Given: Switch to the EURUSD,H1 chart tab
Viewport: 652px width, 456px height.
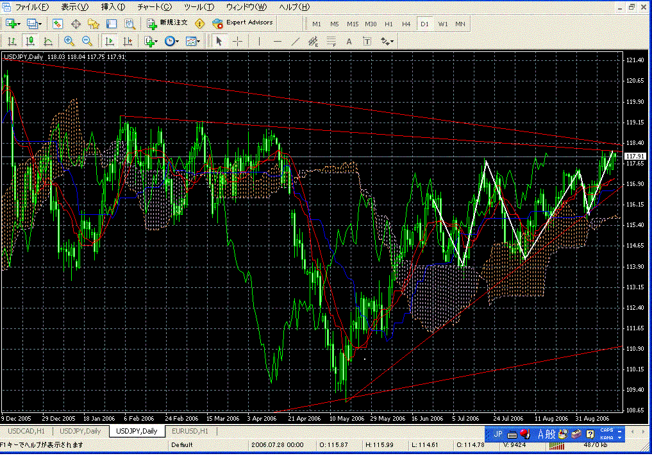Looking at the screenshot, I should tap(190, 431).
